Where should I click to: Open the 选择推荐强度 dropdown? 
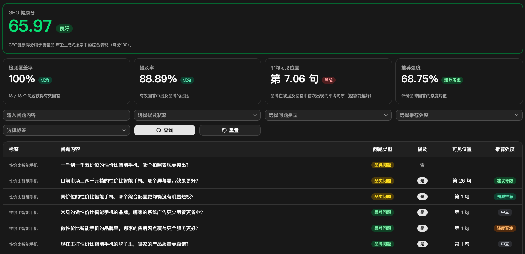tap(459, 115)
